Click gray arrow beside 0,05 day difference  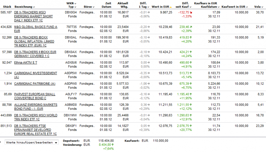[x=149, y=126]
